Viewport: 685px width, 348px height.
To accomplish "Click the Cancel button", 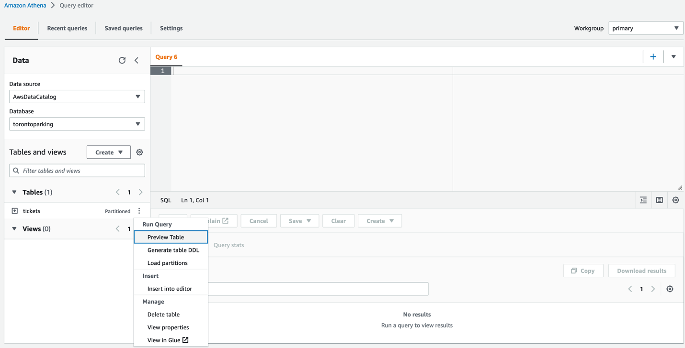I will (x=259, y=221).
